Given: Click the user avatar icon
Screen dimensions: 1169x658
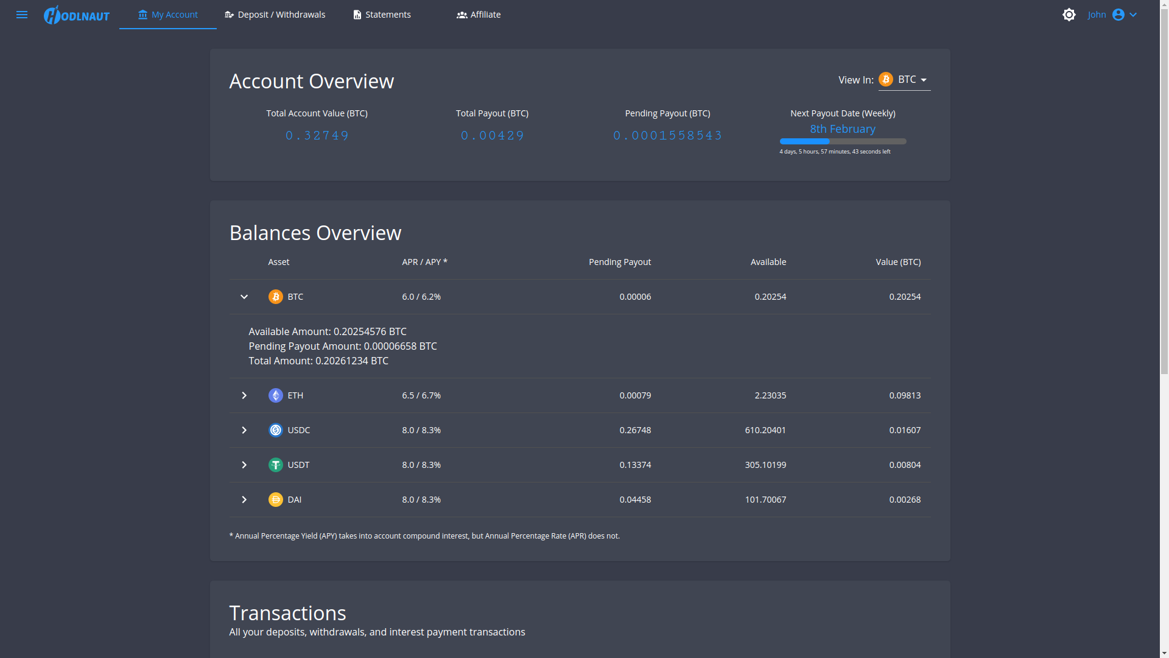Looking at the screenshot, I should pos(1118,15).
